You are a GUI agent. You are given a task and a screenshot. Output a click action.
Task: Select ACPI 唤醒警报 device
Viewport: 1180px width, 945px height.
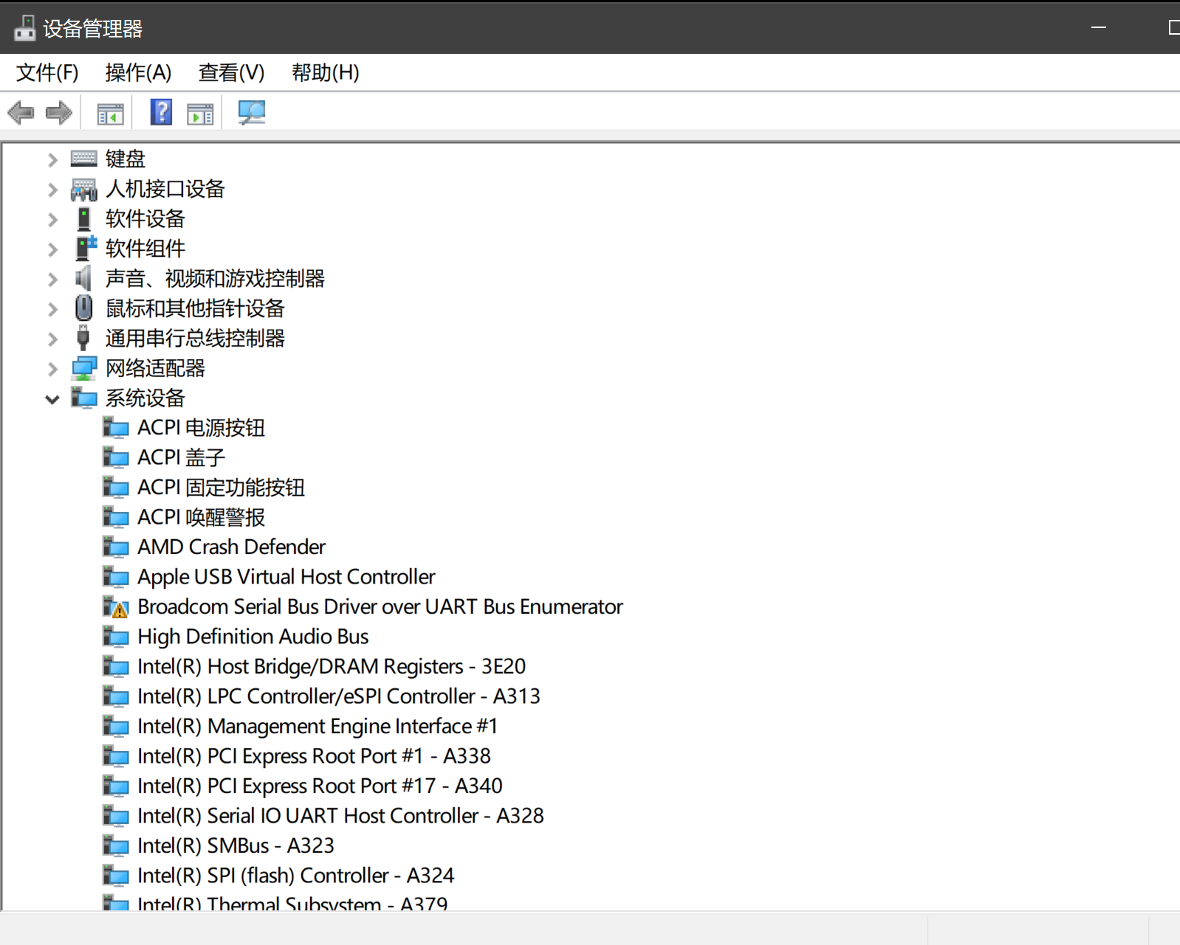click(201, 517)
